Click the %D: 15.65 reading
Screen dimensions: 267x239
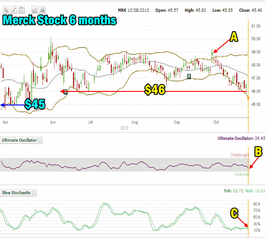tap(255, 191)
